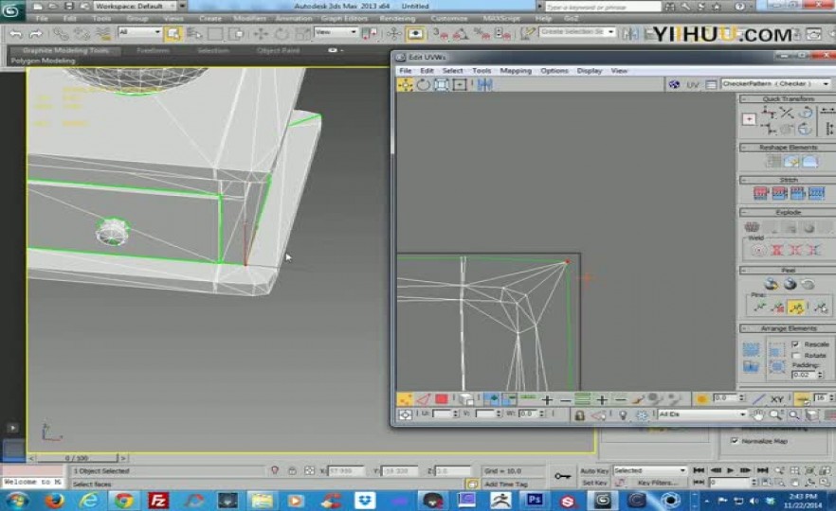Switch to the Freeform ribbon tab

153,50
